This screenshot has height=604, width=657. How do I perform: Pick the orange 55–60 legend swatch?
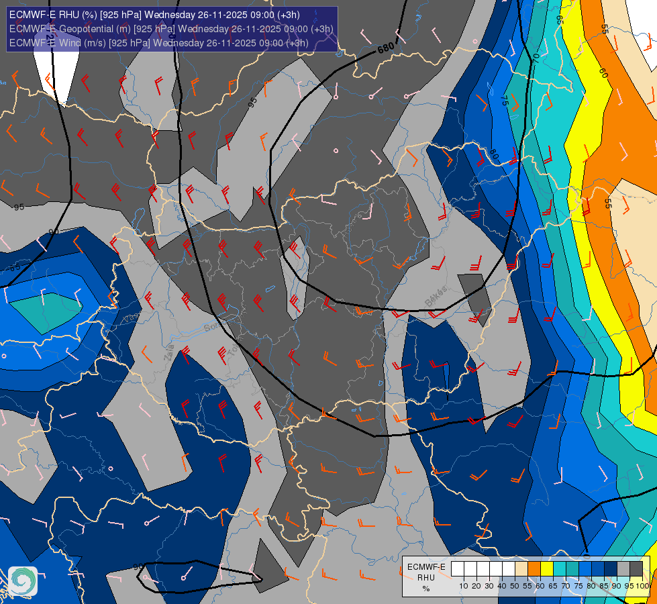coord(534,569)
